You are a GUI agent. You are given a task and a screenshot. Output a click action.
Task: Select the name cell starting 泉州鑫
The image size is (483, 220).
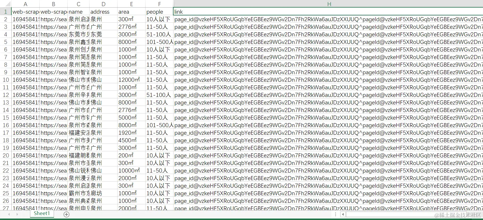pyautogui.click(x=78, y=42)
